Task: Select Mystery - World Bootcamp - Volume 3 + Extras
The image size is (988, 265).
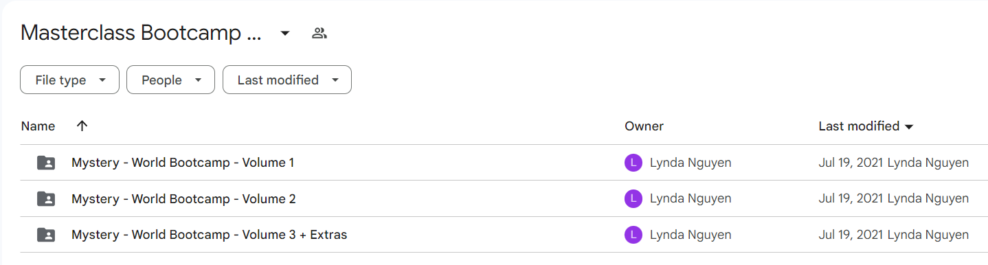Action: pos(209,235)
